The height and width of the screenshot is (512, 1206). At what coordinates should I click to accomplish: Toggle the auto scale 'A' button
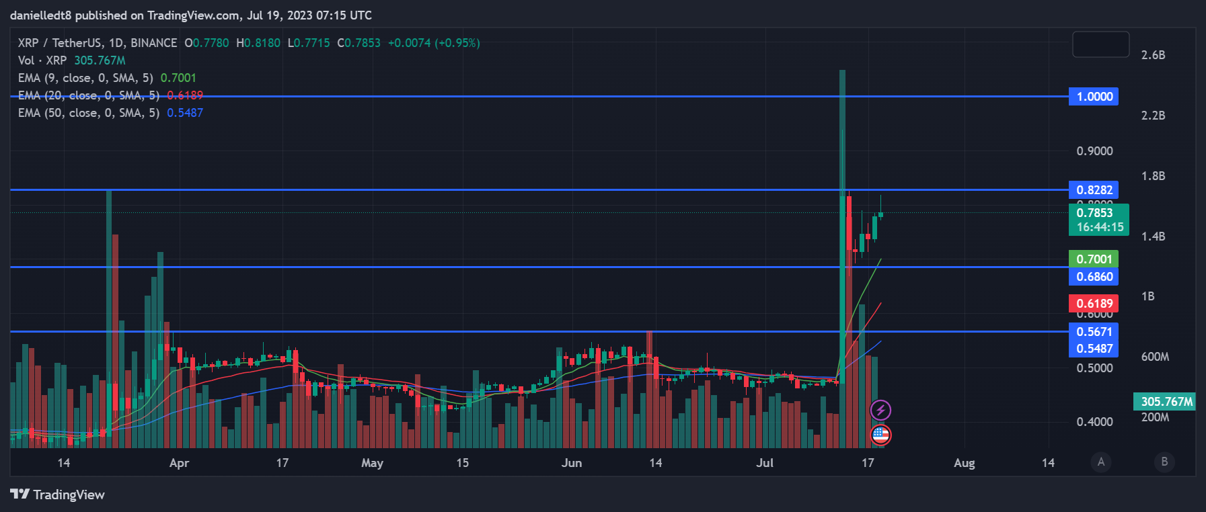coord(1101,462)
